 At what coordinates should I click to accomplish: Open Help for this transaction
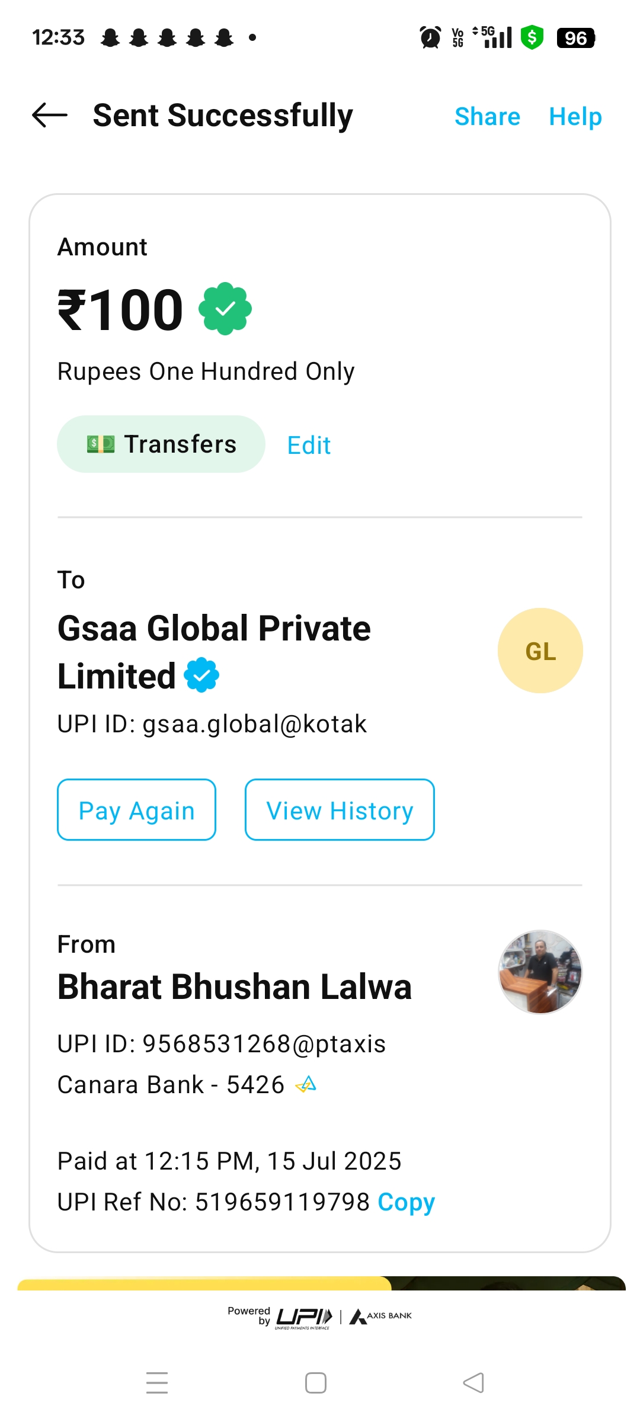pyautogui.click(x=575, y=117)
